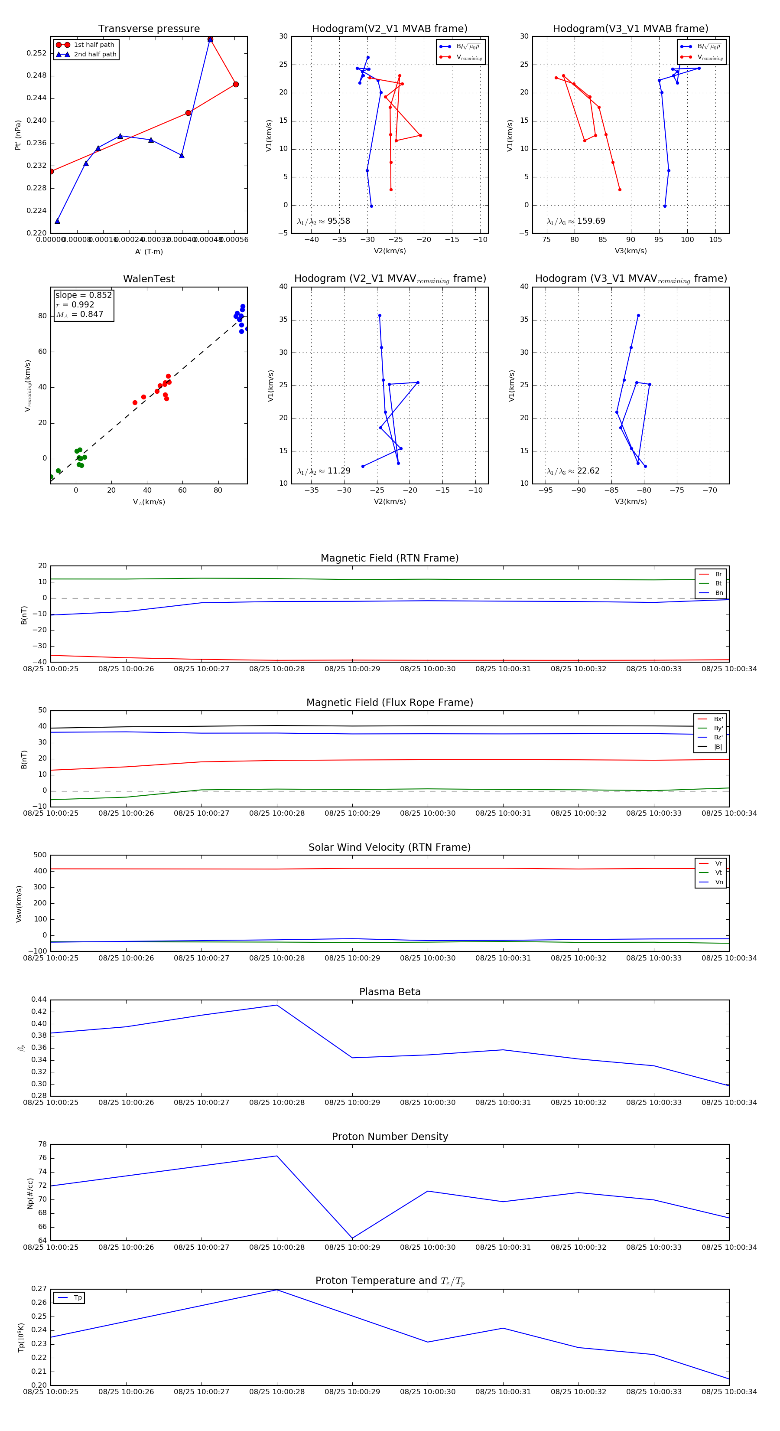Select the "|B|" legend entry
Viewport: 780px width, 1431px height.
tap(710, 747)
